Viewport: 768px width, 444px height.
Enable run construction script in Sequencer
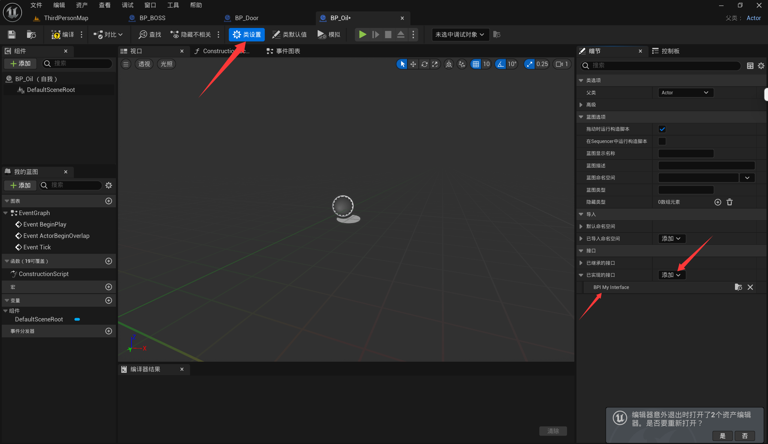(x=662, y=141)
